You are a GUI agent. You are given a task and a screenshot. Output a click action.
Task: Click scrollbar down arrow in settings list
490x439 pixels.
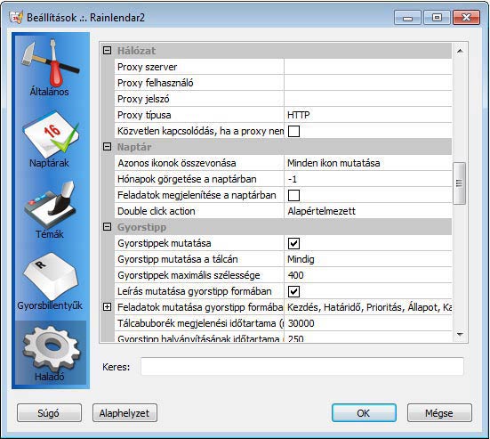pyautogui.click(x=460, y=335)
